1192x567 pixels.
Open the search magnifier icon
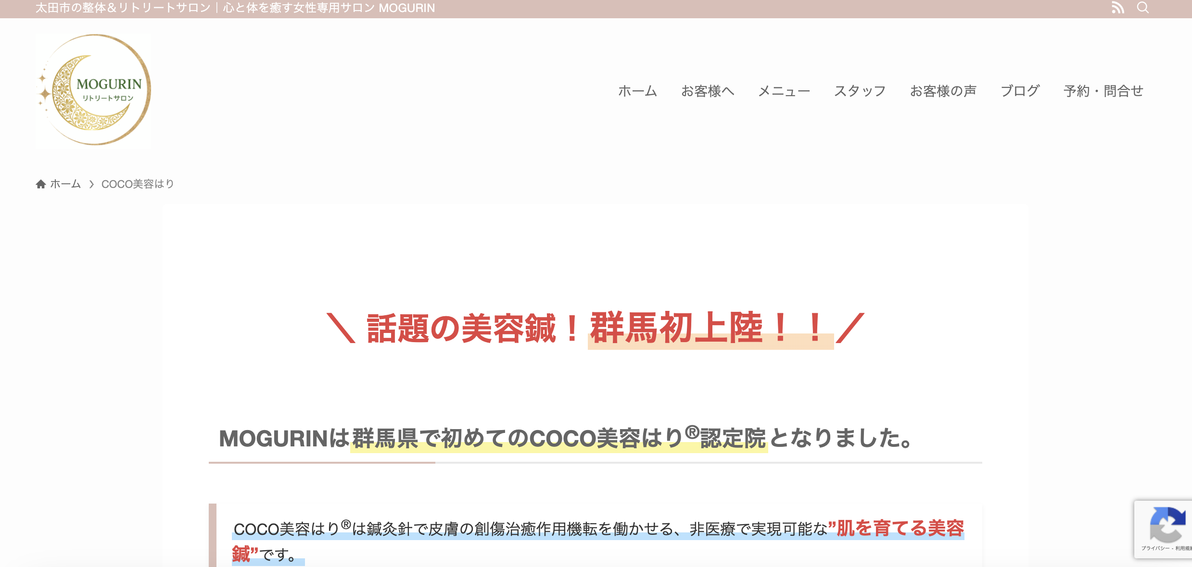point(1143,8)
